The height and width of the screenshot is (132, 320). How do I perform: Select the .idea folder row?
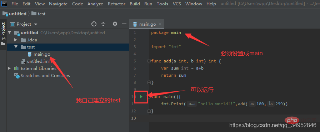click(68, 40)
